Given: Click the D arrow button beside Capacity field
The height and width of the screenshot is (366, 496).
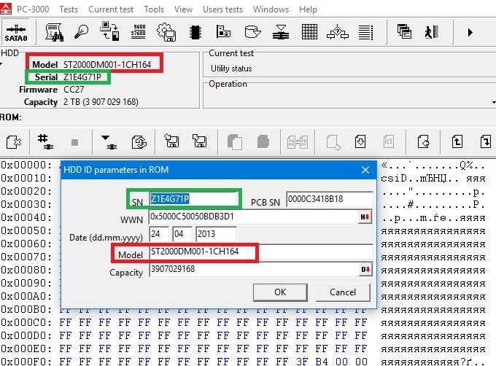Looking at the screenshot, I should [365, 269].
